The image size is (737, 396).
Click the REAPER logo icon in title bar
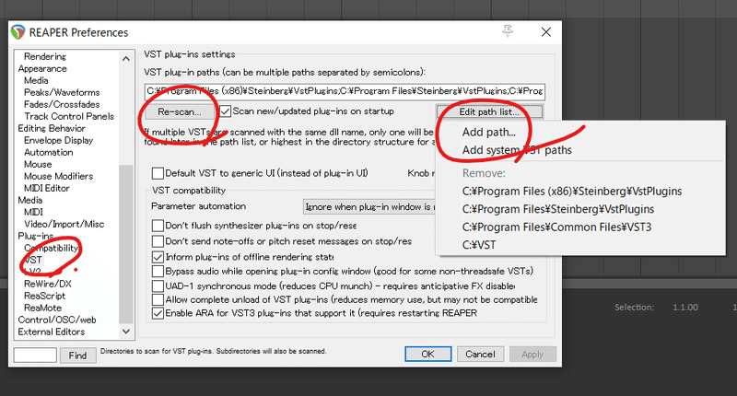point(18,32)
